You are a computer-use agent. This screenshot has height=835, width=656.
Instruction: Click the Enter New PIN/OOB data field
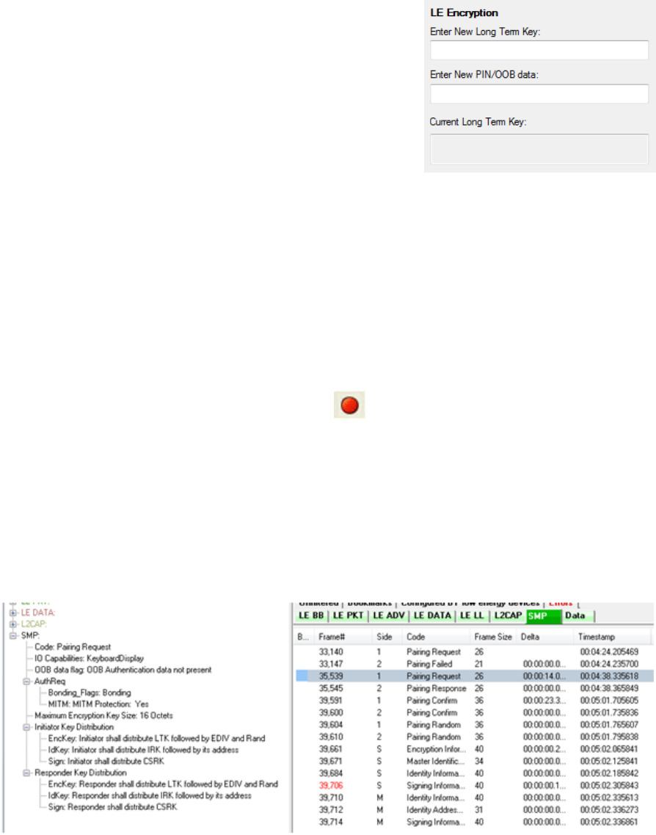coord(539,94)
